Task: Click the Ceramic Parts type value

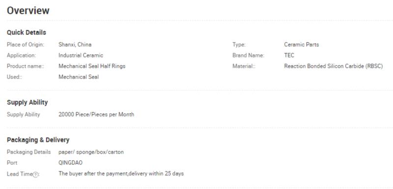Action: [x=301, y=45]
